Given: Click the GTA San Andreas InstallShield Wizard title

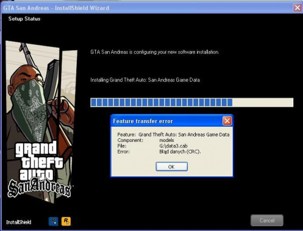Looking at the screenshot, I should 56,8.
